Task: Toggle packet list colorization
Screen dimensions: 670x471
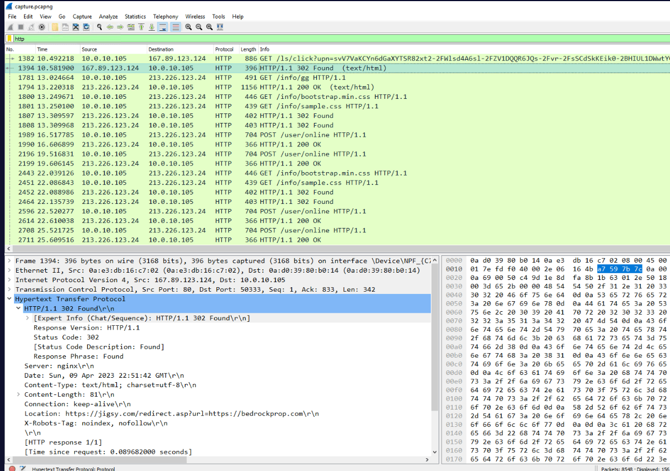Action: 175,27
